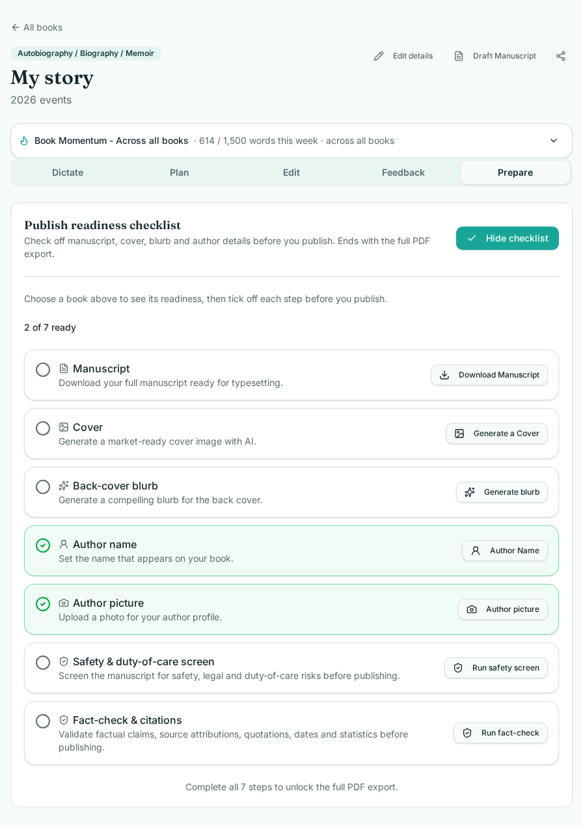This screenshot has width=583, height=828.
Task: Click Generate blurb button
Action: (502, 492)
